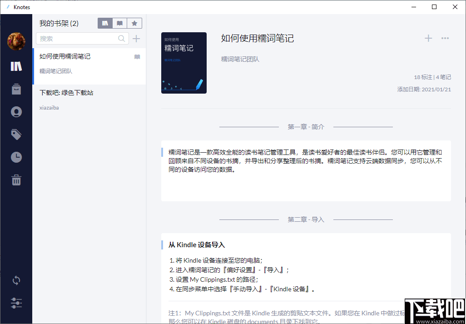
Task: Open the authors panel in the sidebar
Action: pyautogui.click(x=16, y=112)
